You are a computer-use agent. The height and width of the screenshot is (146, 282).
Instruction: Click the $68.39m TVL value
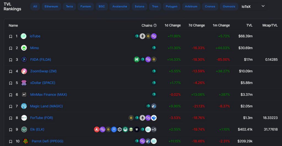tap(245, 36)
